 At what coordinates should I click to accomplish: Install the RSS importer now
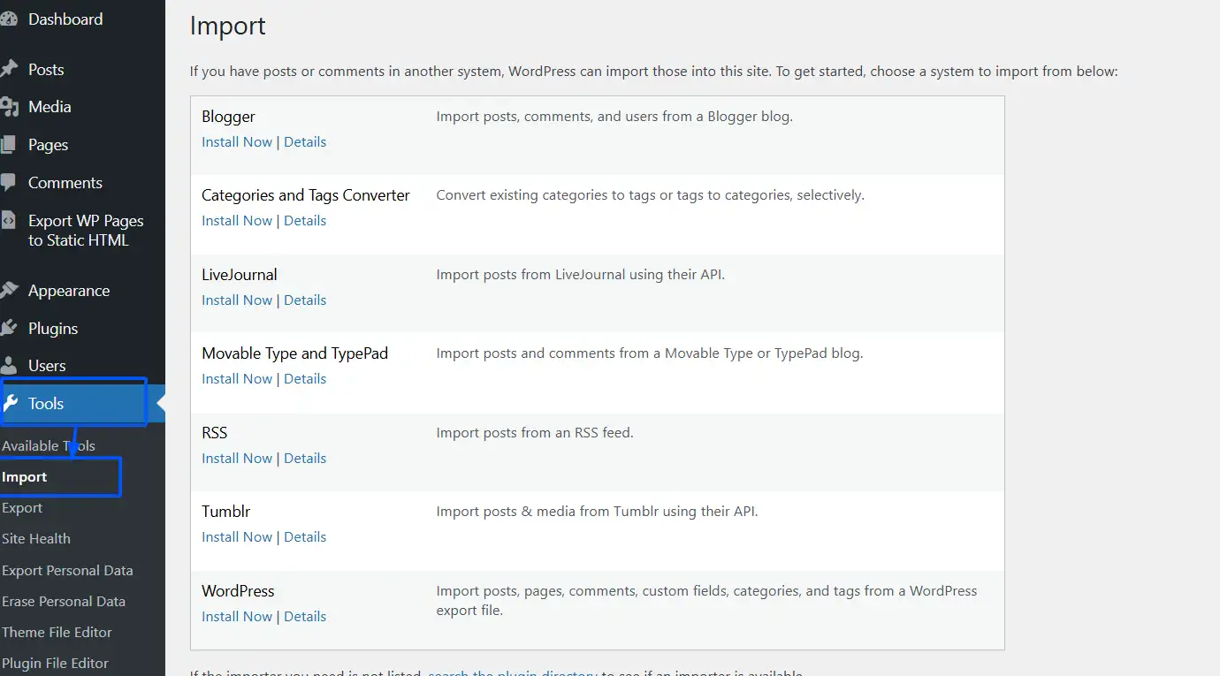click(x=237, y=459)
